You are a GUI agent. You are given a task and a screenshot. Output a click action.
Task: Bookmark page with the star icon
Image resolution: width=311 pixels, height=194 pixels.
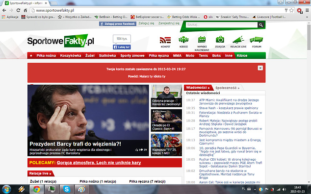[291, 10]
